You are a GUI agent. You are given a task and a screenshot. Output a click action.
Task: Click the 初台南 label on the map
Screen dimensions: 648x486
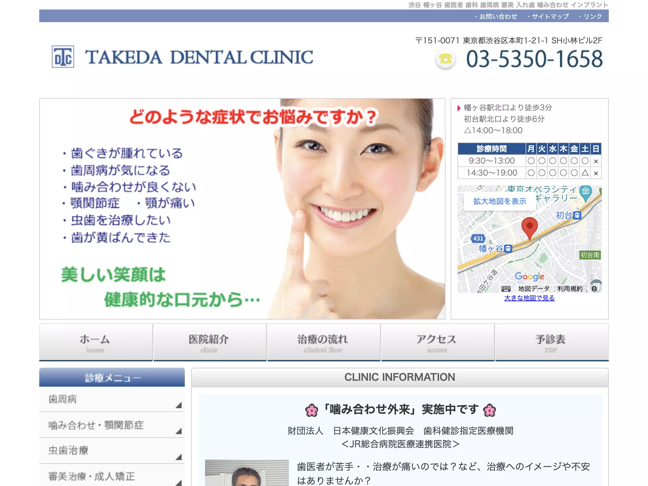[x=590, y=255]
